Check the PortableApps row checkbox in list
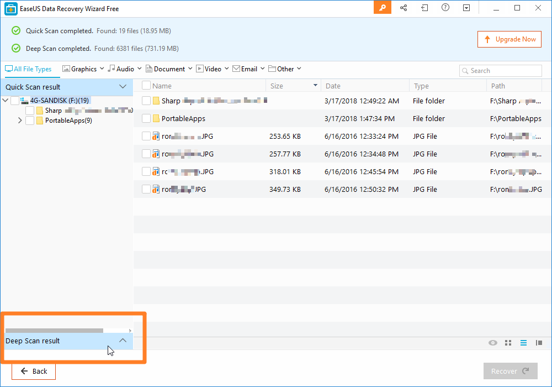 (x=146, y=118)
